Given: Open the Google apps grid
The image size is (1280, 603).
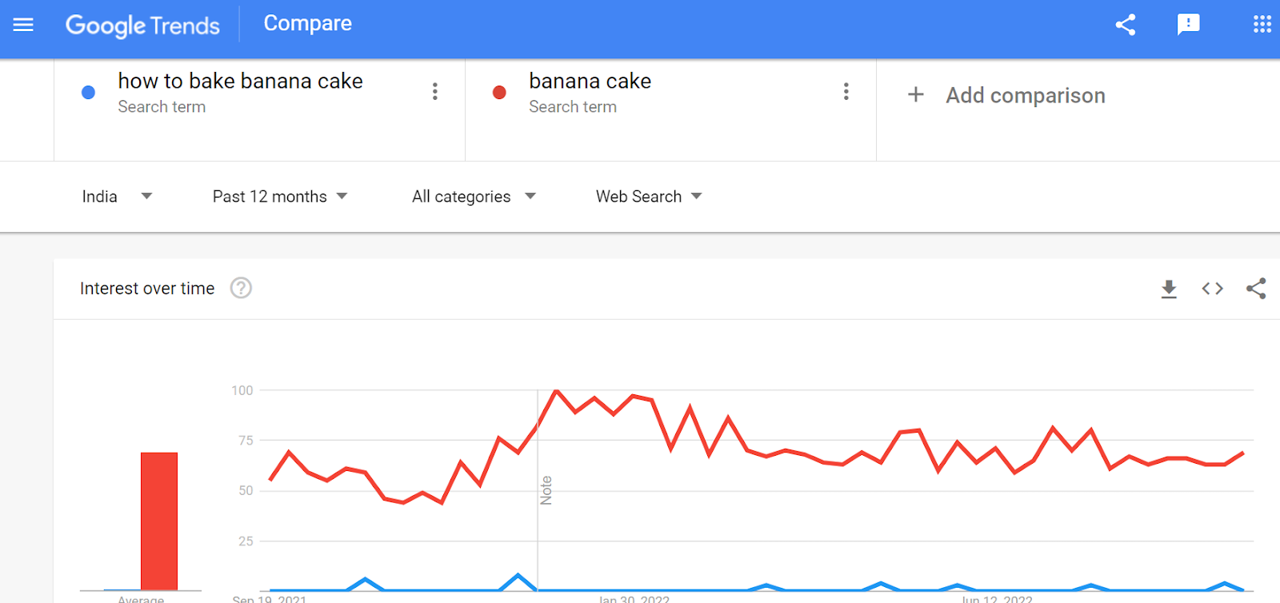Looking at the screenshot, I should pos(1262,25).
